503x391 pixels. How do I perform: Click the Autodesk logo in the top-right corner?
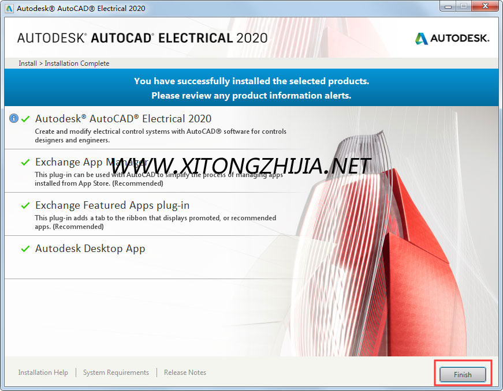(452, 38)
